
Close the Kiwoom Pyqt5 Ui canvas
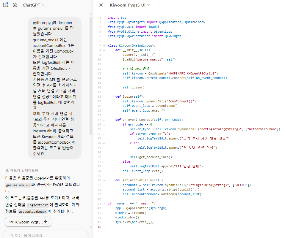pyautogui.click(x=101, y=5)
